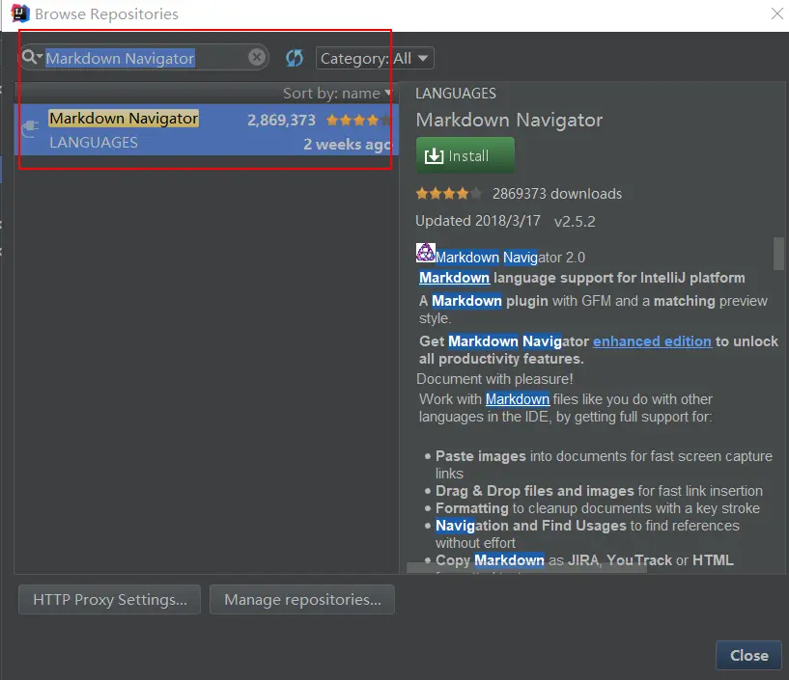Close the Browse Repositories dialog
This screenshot has width=789, height=680.
(x=748, y=655)
